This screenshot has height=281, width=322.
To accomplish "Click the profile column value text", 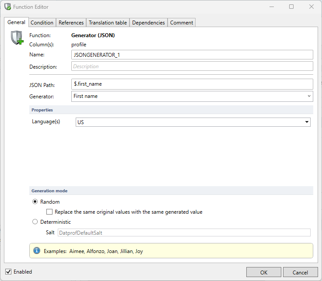I will tap(79, 45).
